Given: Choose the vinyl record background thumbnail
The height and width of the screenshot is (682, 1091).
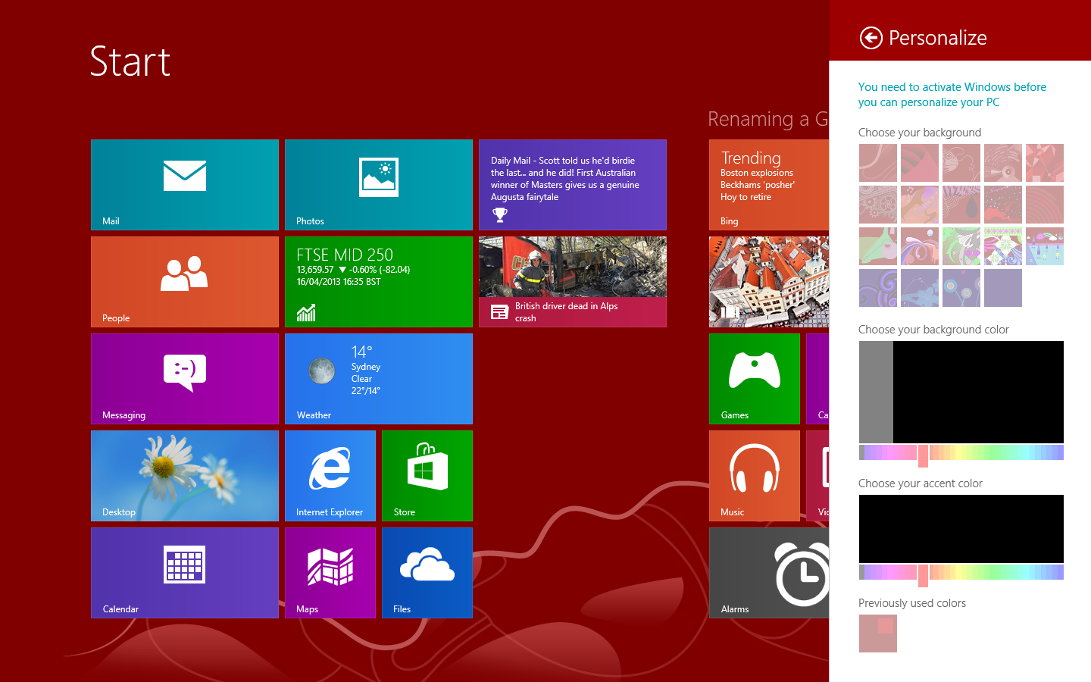Looking at the screenshot, I should click(1003, 163).
